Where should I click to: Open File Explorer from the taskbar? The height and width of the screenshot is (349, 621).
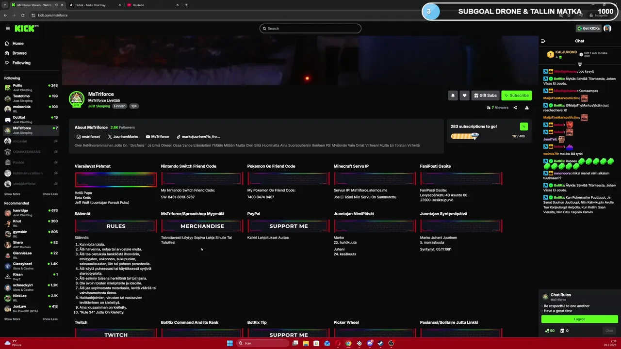pos(306,343)
